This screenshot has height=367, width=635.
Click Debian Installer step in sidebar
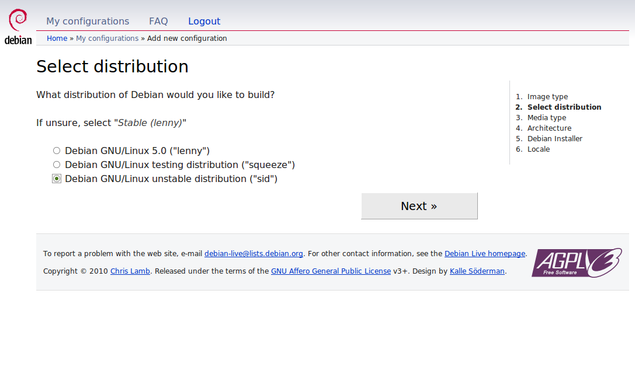coord(555,138)
